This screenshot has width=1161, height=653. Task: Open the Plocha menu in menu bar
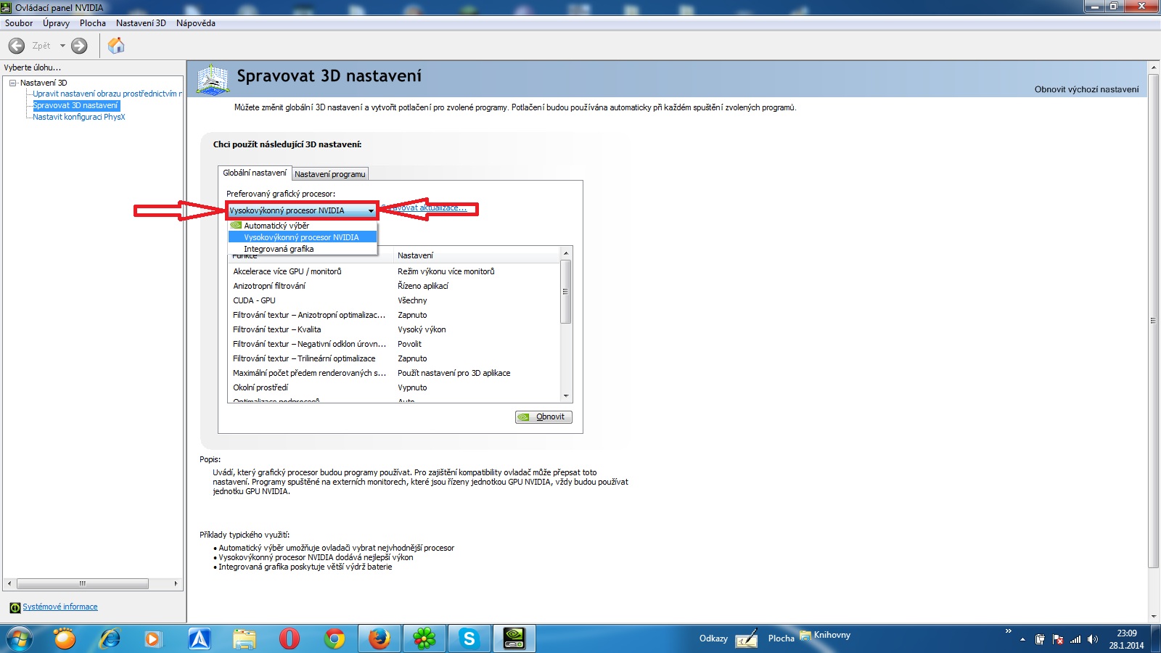[x=93, y=23]
